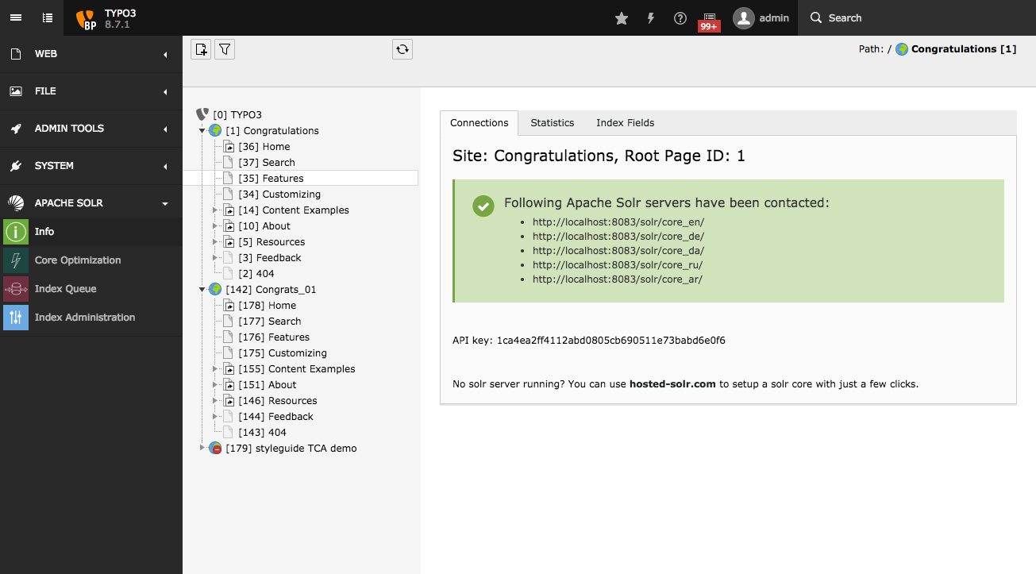
Task: Expand the Content Examples [14] node
Action: [214, 210]
